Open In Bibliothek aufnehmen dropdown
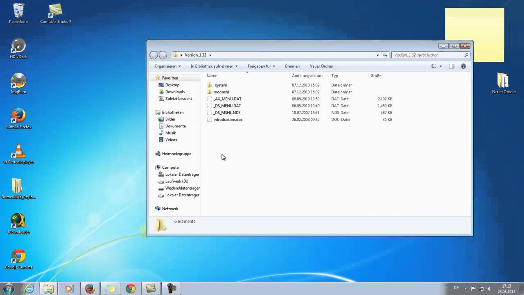This screenshot has width=524, height=295. point(214,66)
